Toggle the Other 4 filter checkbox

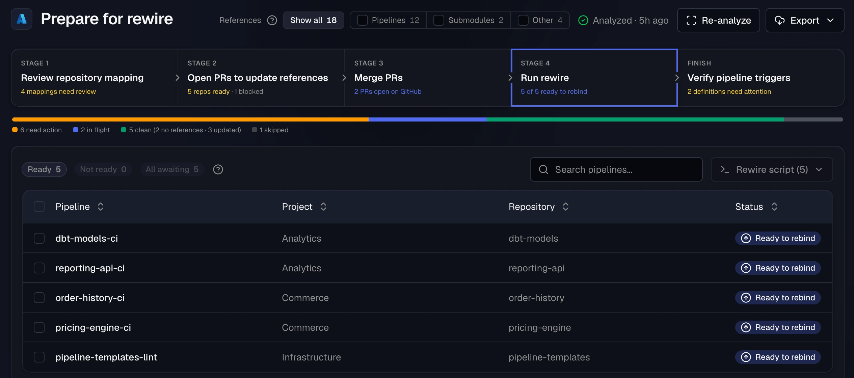[523, 20]
